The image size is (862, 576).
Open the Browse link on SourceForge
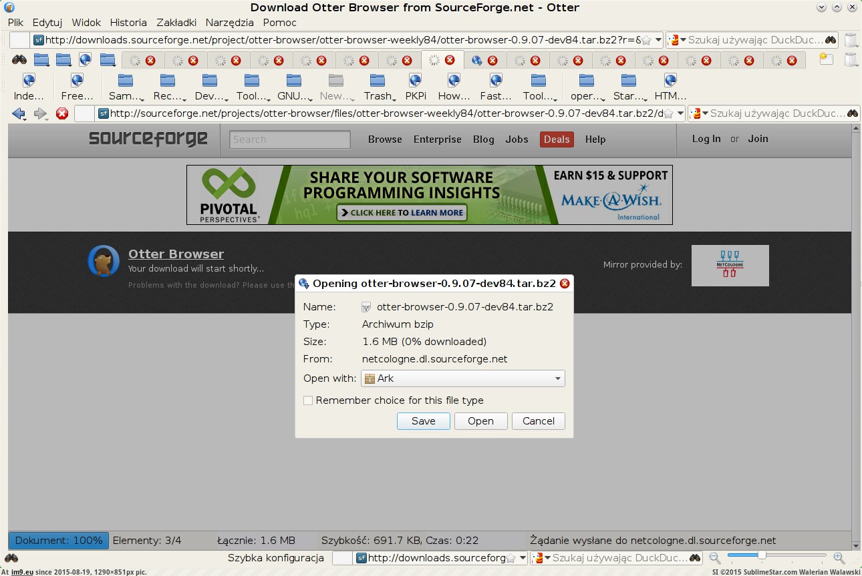click(385, 139)
